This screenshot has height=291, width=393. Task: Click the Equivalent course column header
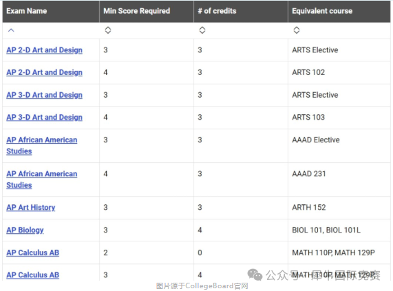pyautogui.click(x=339, y=11)
